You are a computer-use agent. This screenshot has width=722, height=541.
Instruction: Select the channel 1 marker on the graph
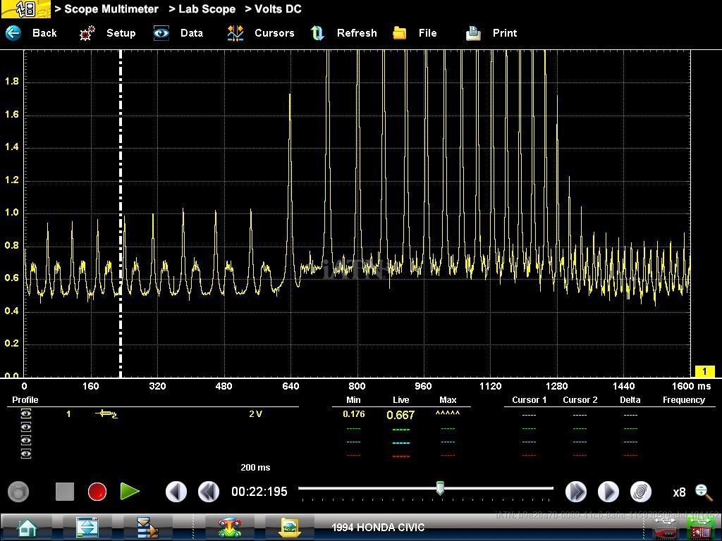[x=704, y=371]
